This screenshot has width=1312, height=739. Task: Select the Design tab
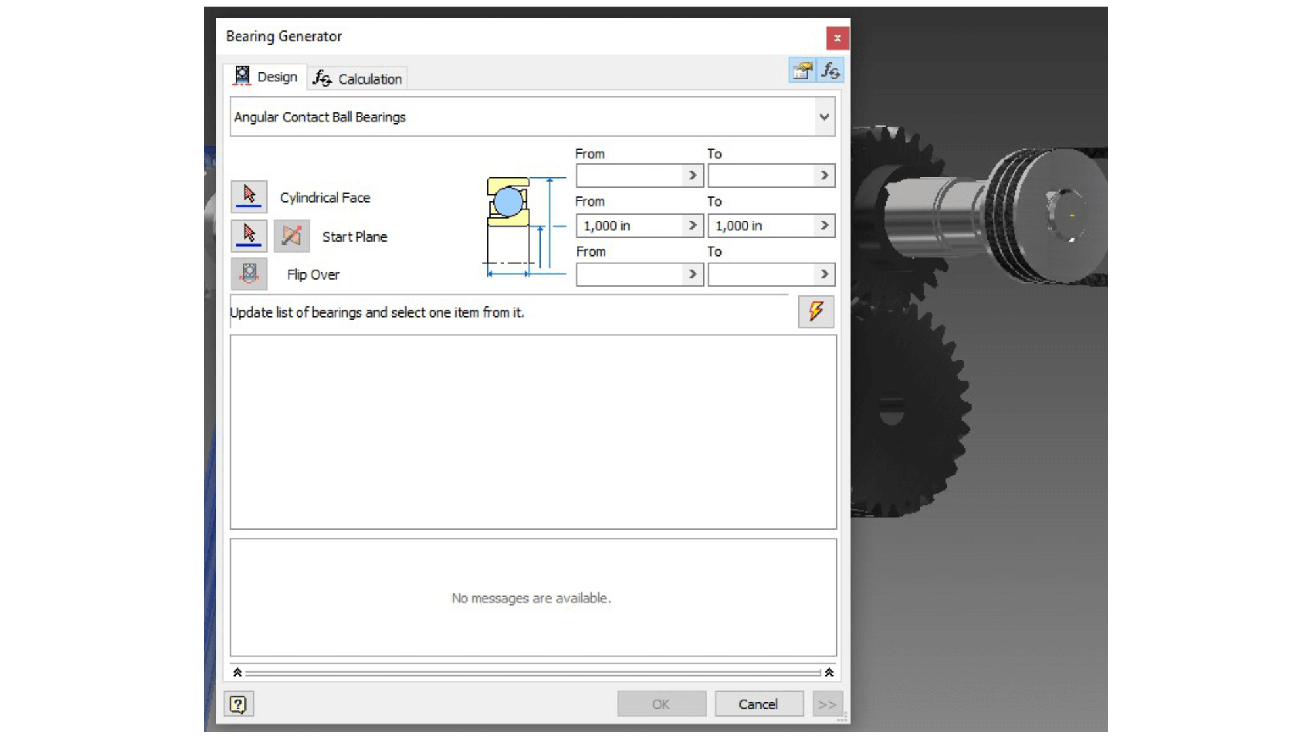266,77
